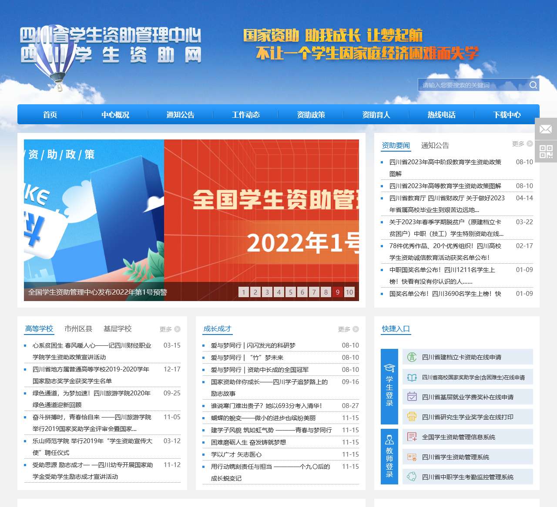Viewport: 557px width, 507px height.
Task: Jump to carousel slide 1
Action: (x=244, y=292)
